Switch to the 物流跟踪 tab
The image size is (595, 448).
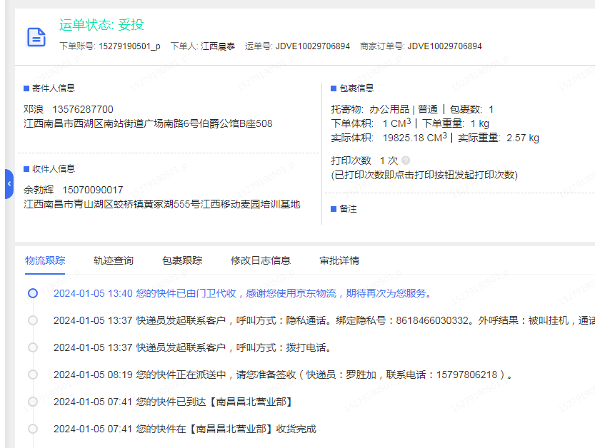45,260
